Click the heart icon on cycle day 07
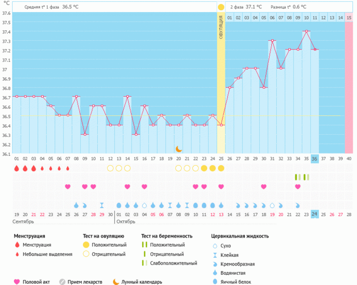357x285 pixels. pos(68,186)
